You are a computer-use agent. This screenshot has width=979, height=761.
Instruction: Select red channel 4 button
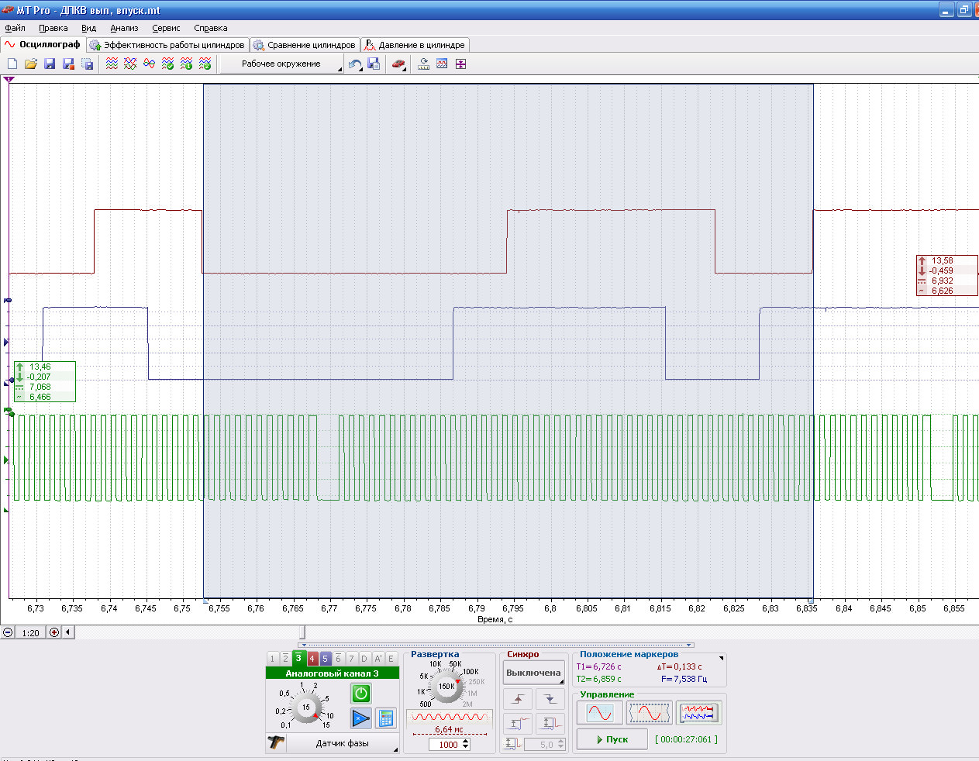(312, 659)
